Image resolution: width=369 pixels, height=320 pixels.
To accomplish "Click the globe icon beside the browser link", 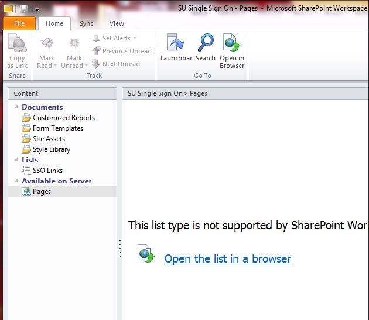I will point(146,254).
